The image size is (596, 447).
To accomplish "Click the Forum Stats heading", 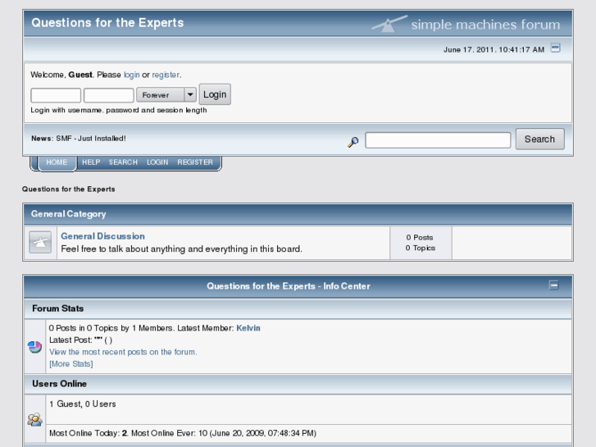I will click(57, 308).
